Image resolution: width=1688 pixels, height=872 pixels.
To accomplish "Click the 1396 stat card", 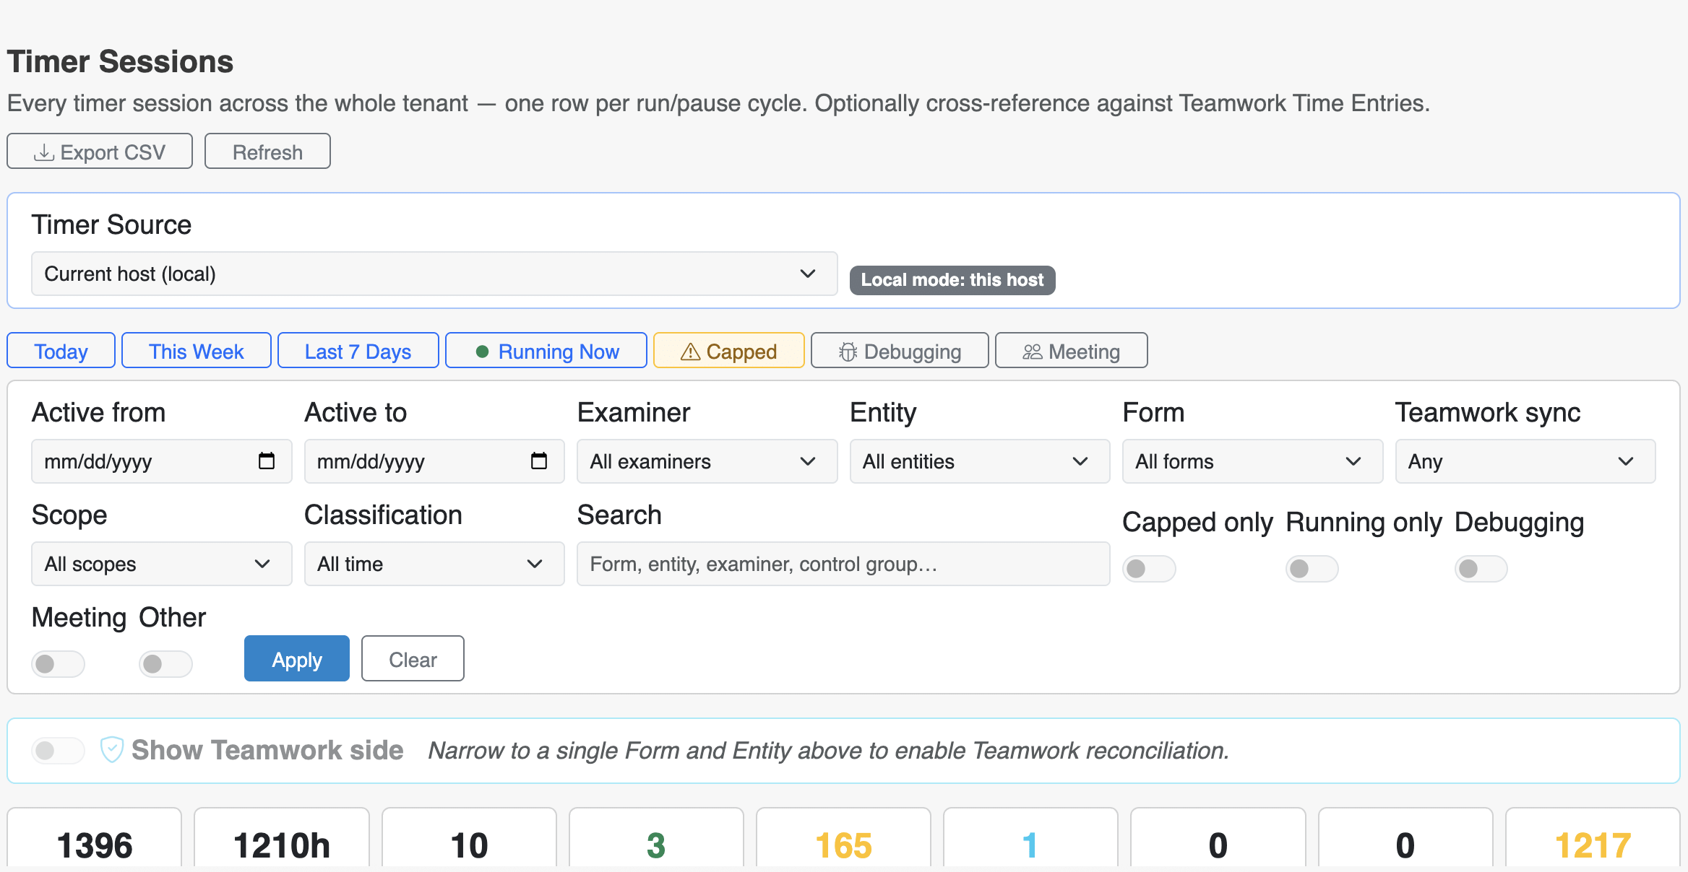I will pyautogui.click(x=95, y=839).
